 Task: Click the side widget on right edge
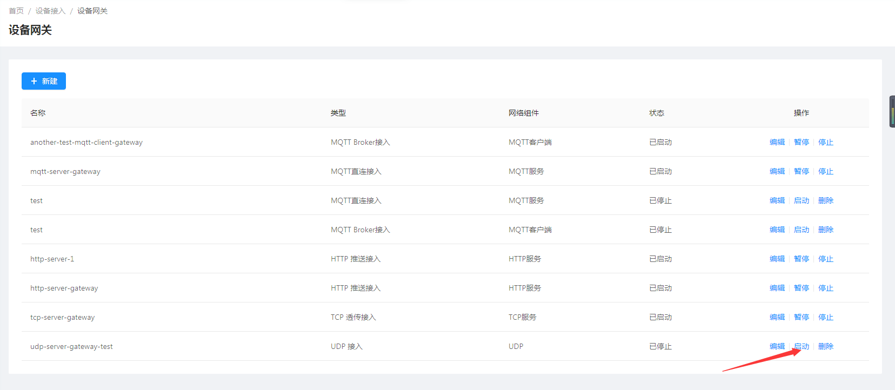tap(892, 111)
